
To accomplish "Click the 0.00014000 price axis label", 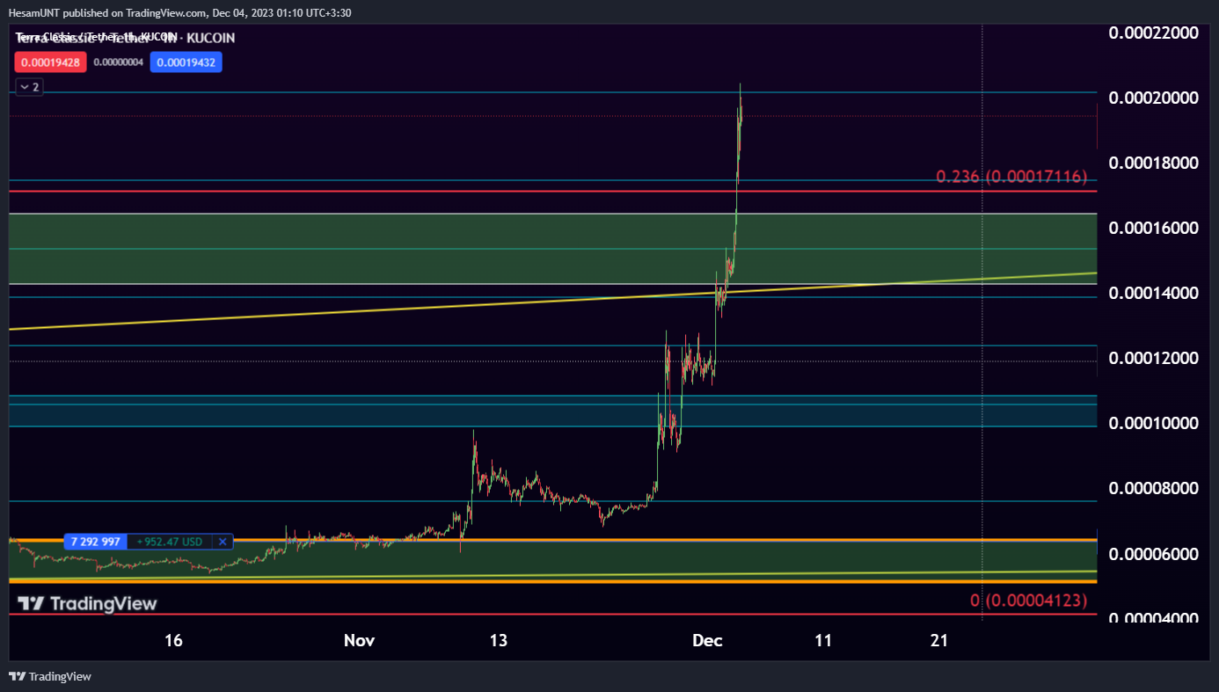I will (1153, 293).
